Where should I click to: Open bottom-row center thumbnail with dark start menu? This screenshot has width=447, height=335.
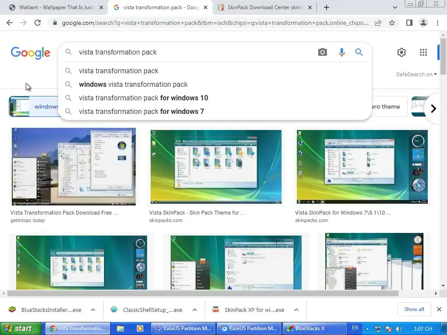click(236, 262)
